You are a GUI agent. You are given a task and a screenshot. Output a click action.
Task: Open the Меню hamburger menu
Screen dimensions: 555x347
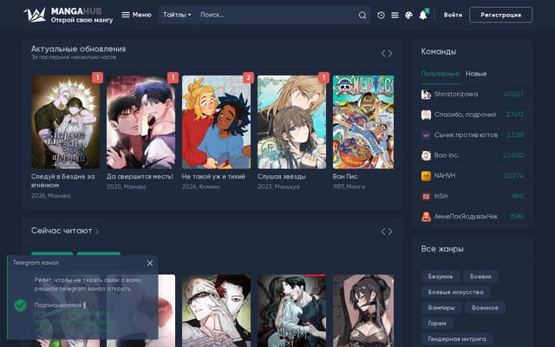136,15
